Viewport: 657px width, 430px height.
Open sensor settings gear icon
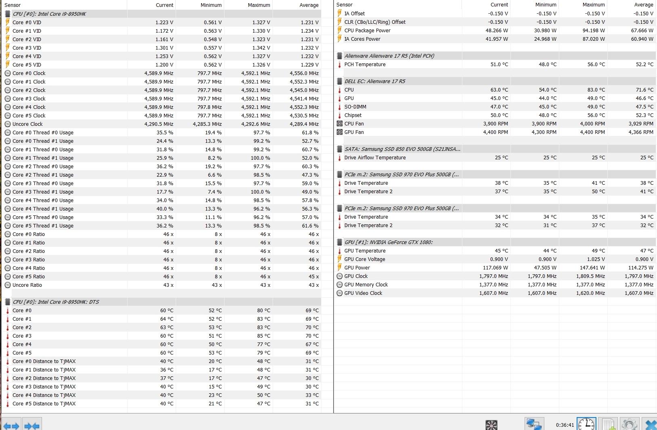[x=629, y=424]
